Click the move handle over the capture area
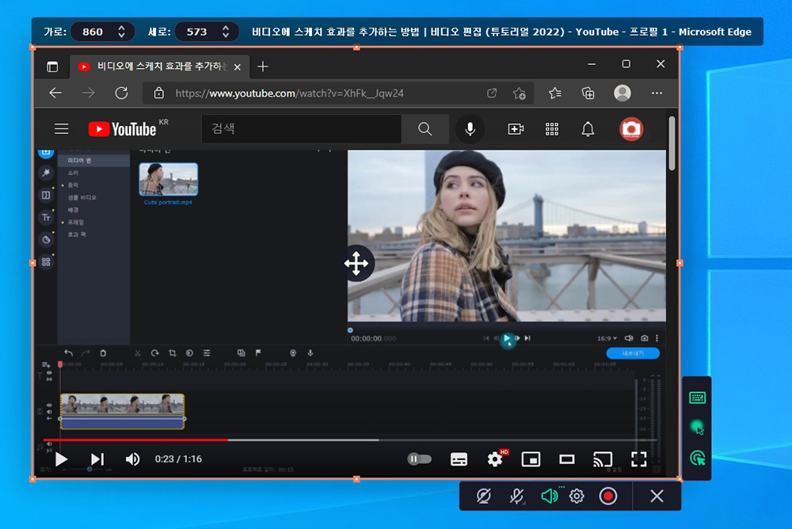The height and width of the screenshot is (529, 792). coord(356,263)
